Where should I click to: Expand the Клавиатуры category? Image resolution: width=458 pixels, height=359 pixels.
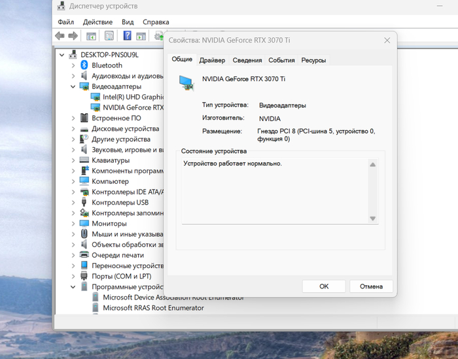tap(73, 160)
